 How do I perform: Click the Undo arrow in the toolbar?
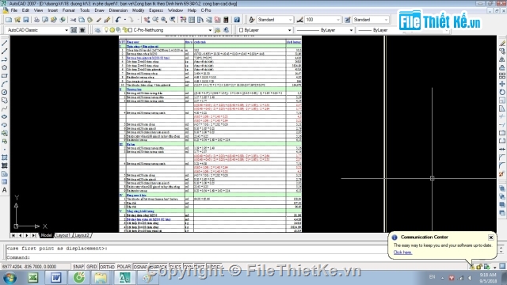coord(118,20)
